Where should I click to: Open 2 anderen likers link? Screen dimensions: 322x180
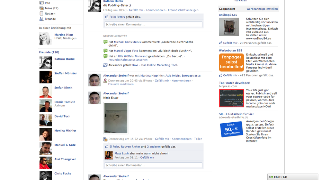154,147
